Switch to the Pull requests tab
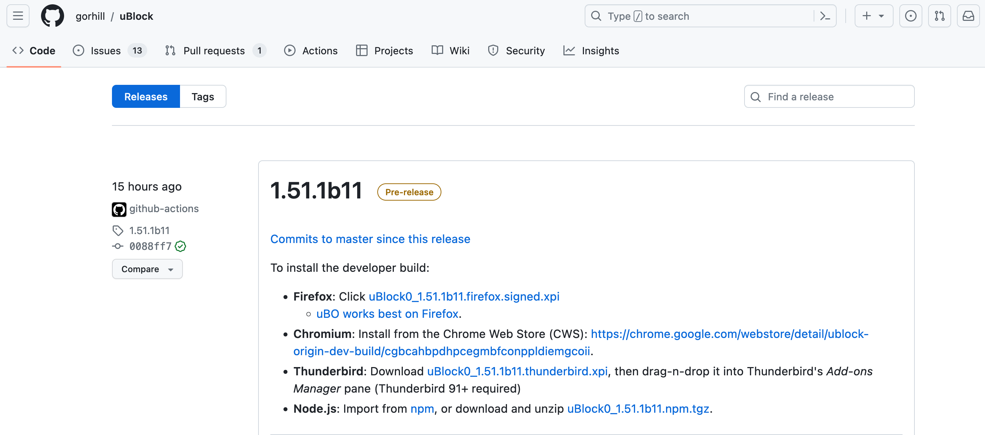 click(215, 50)
